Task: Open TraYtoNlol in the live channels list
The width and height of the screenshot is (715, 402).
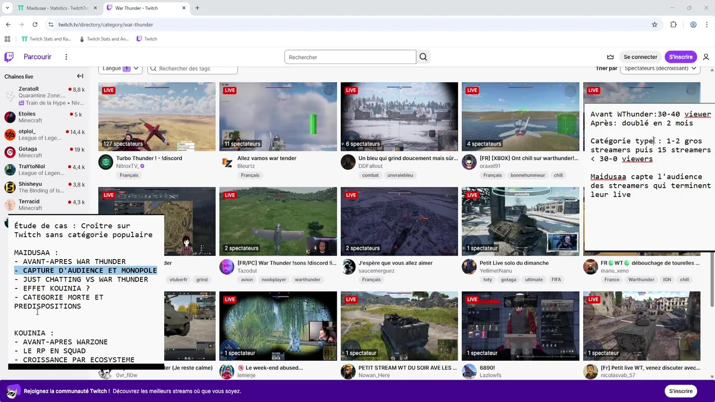Action: [45, 170]
